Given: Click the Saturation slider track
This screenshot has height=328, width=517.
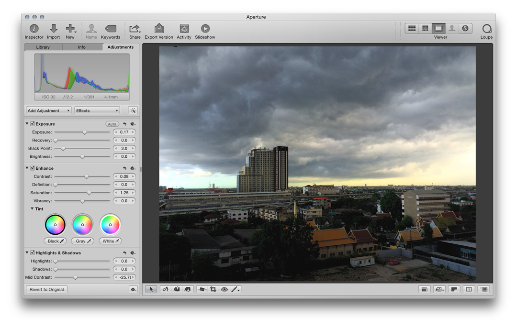Looking at the screenshot, I should pos(82,193).
